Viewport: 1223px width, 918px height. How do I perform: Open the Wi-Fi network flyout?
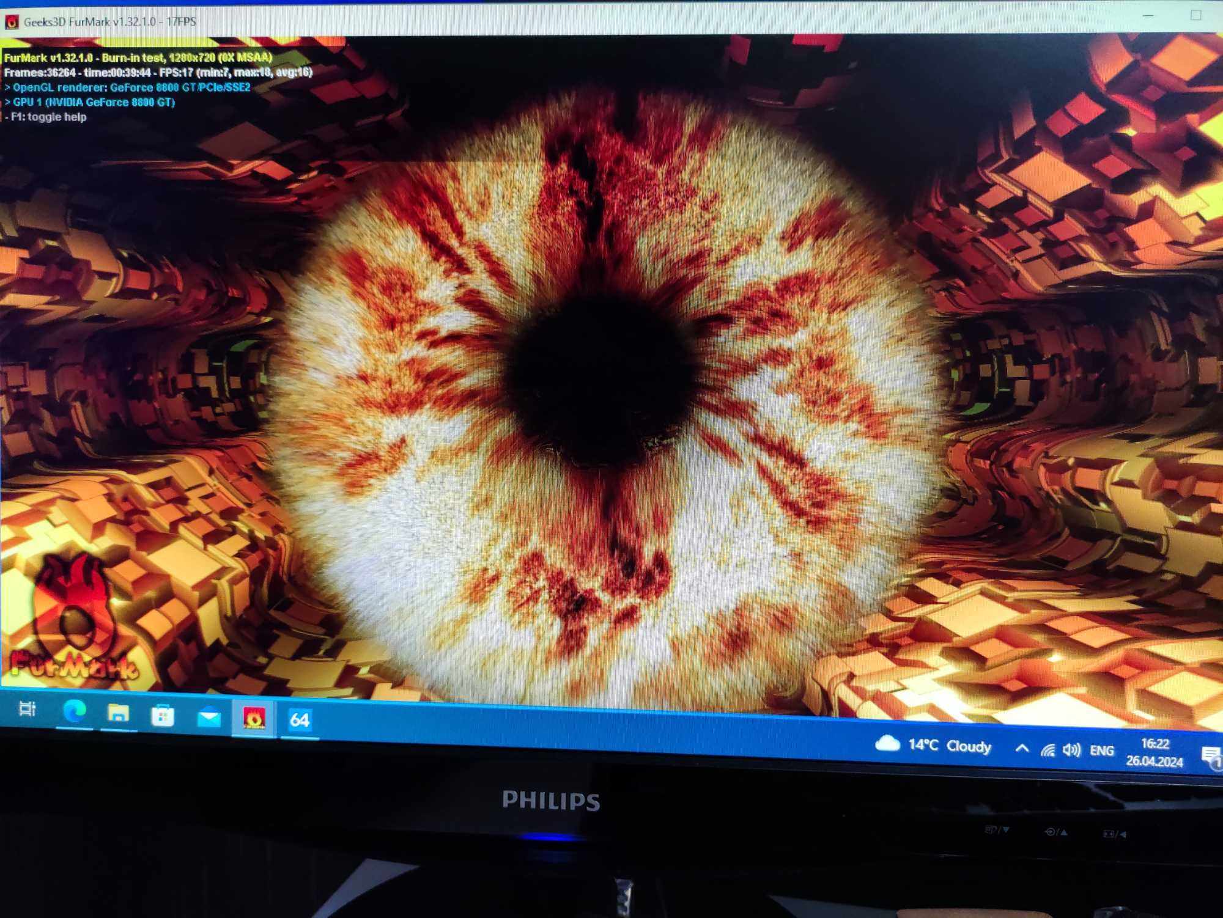click(x=1048, y=750)
